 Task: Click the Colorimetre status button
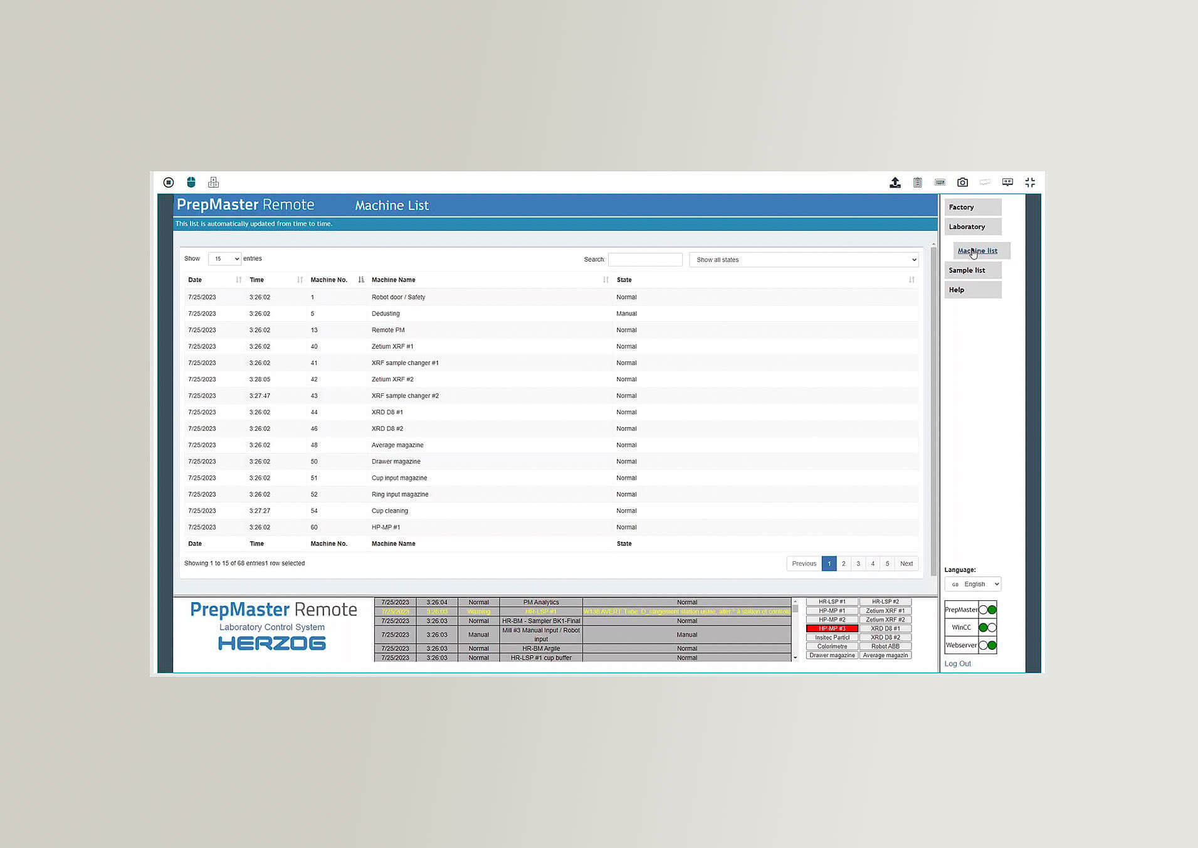[x=832, y=646]
